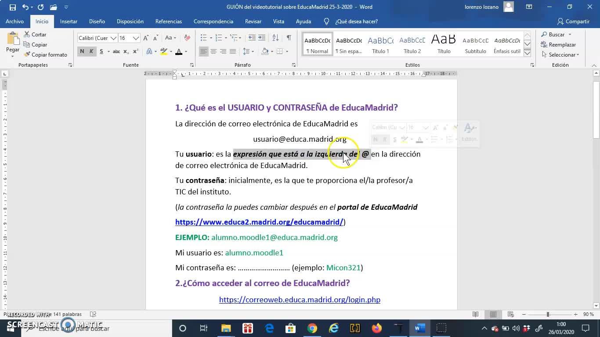
Task: Toggle bold (N) formatting
Action: coord(82,52)
